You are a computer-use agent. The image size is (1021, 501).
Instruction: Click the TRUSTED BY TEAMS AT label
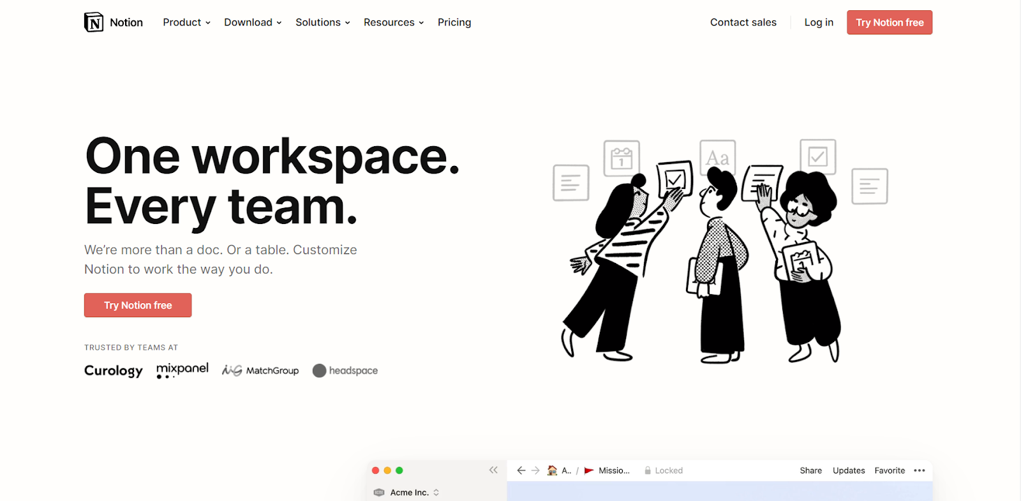tap(131, 348)
